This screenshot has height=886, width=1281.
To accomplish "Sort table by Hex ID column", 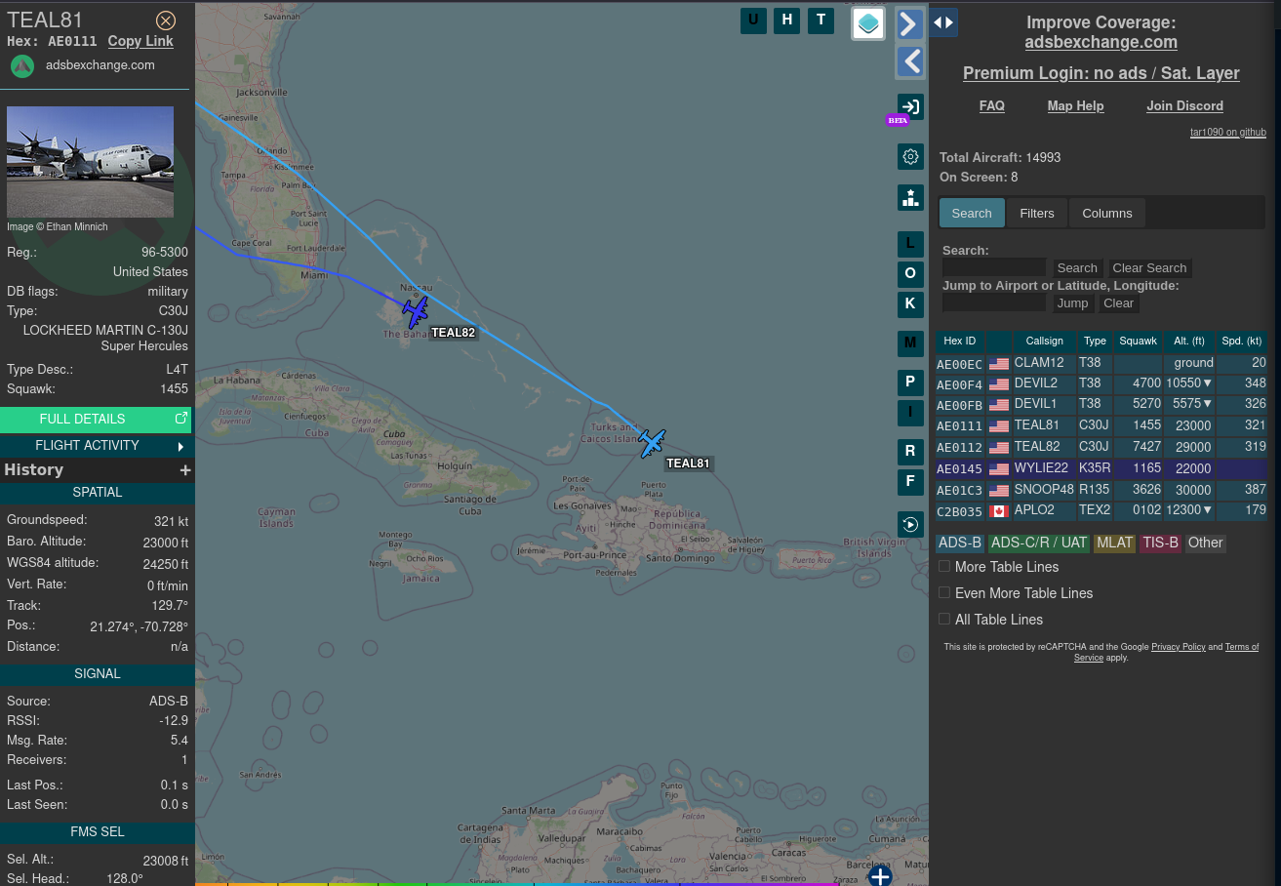I will (x=960, y=342).
